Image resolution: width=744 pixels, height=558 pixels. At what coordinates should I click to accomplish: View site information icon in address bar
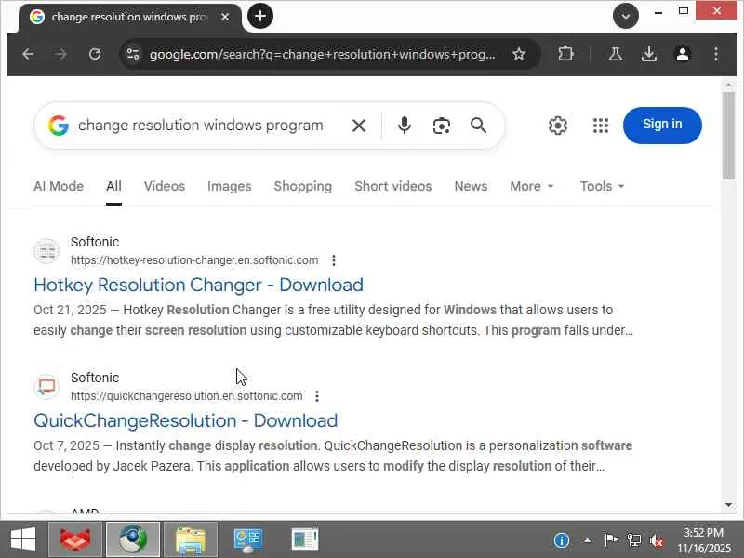click(133, 54)
